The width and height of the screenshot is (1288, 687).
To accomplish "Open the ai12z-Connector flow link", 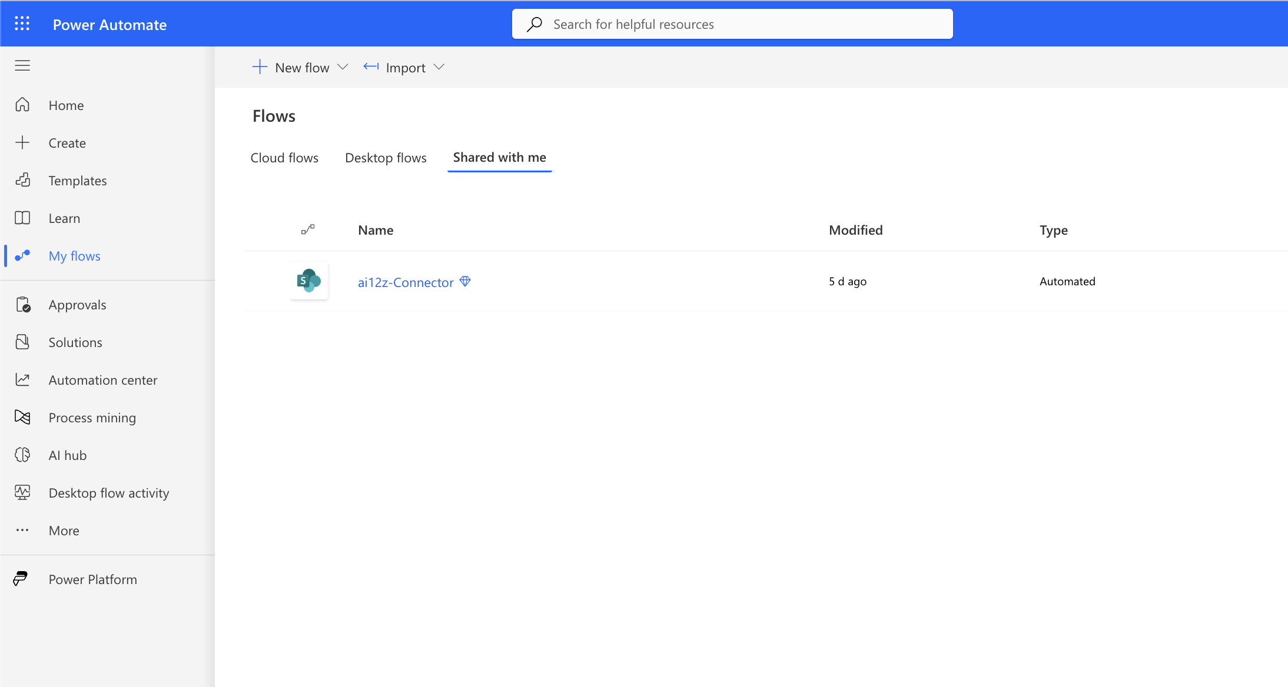I will [406, 282].
